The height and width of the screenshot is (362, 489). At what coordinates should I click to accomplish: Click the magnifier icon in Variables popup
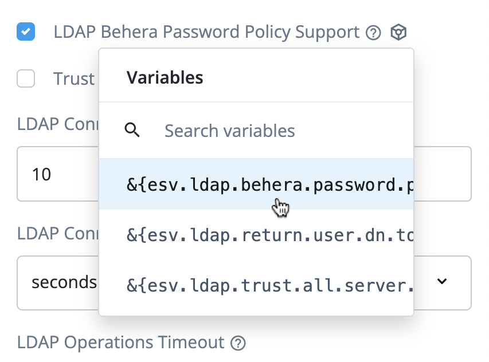pyautogui.click(x=132, y=131)
